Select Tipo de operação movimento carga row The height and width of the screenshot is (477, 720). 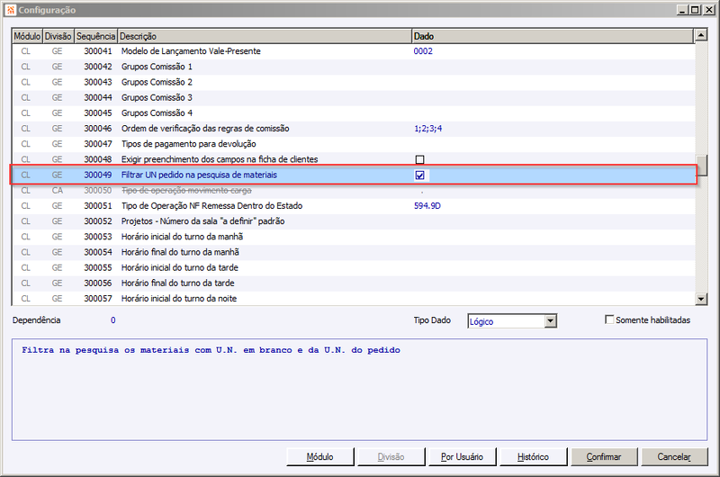click(353, 190)
